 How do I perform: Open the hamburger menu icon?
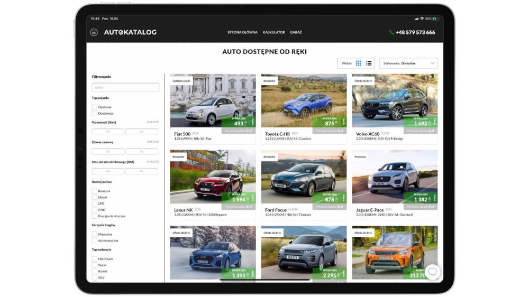[94, 32]
